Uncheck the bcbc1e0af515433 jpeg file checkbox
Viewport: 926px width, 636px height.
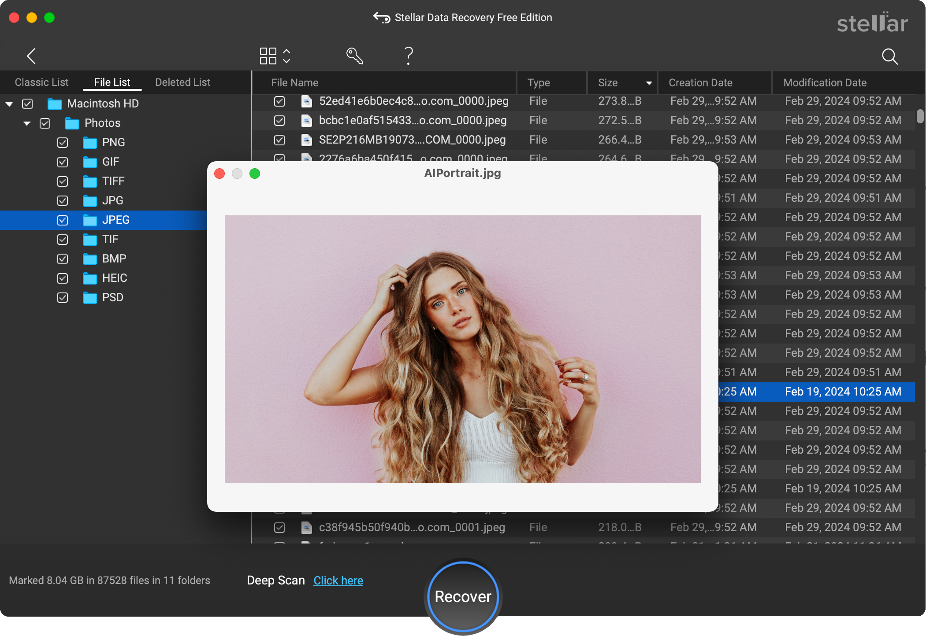(279, 120)
